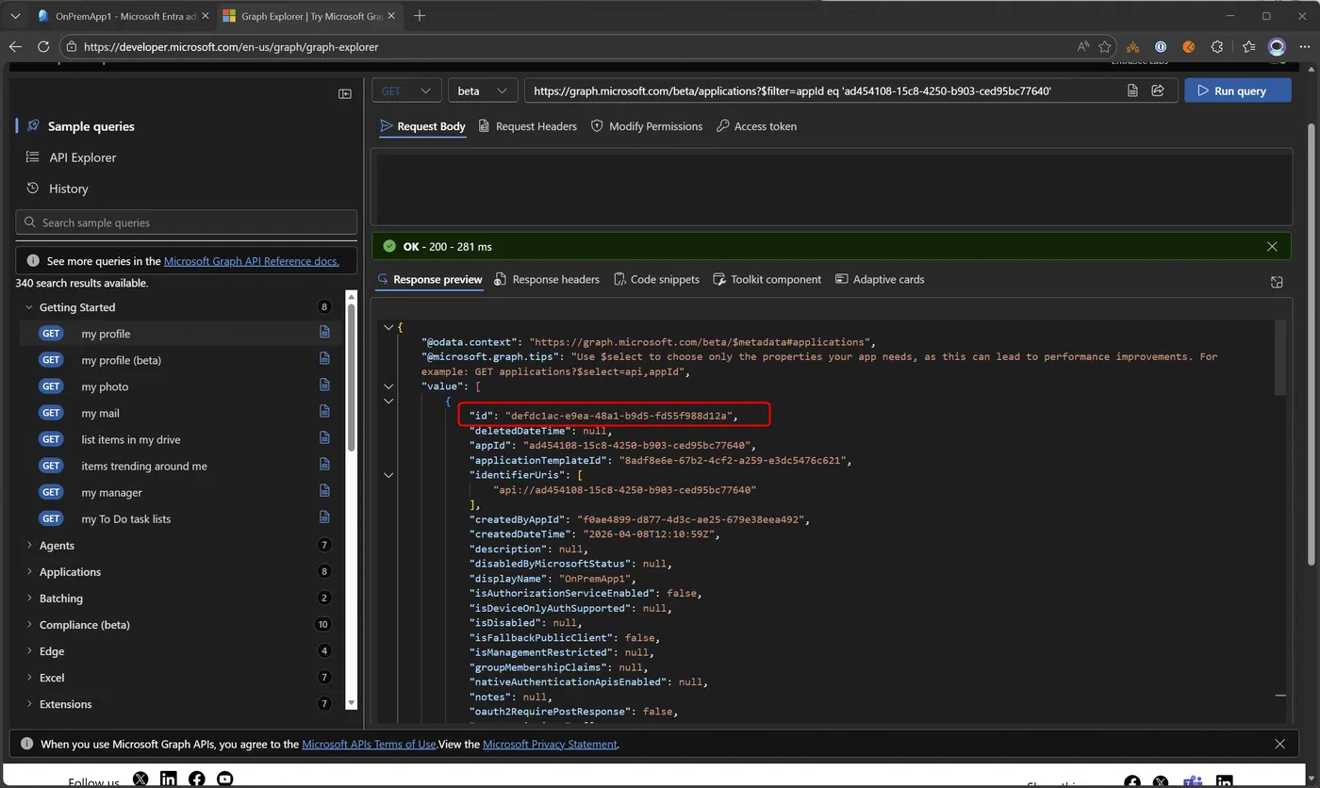Collapse the sidebar panel using its toggle icon
Screen dimensions: 1320x788
tap(345, 93)
